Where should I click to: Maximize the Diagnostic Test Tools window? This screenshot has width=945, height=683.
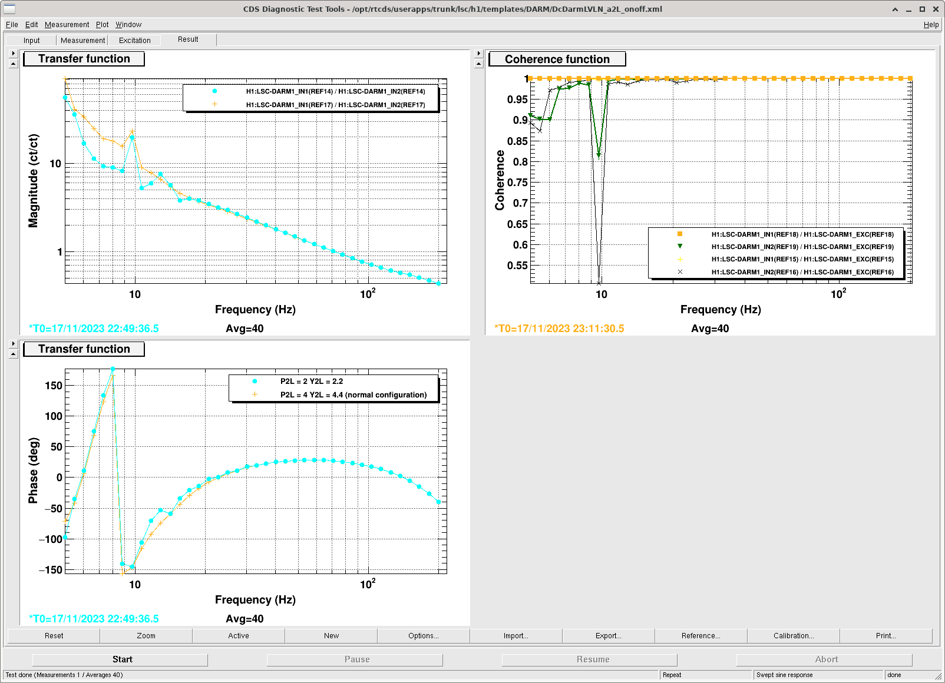point(923,9)
